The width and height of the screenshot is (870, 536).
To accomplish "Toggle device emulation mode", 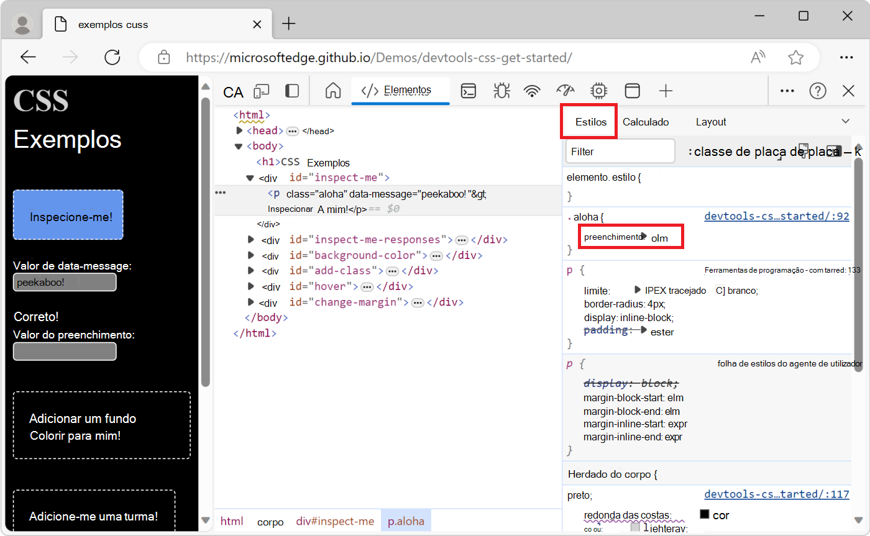I will click(262, 91).
